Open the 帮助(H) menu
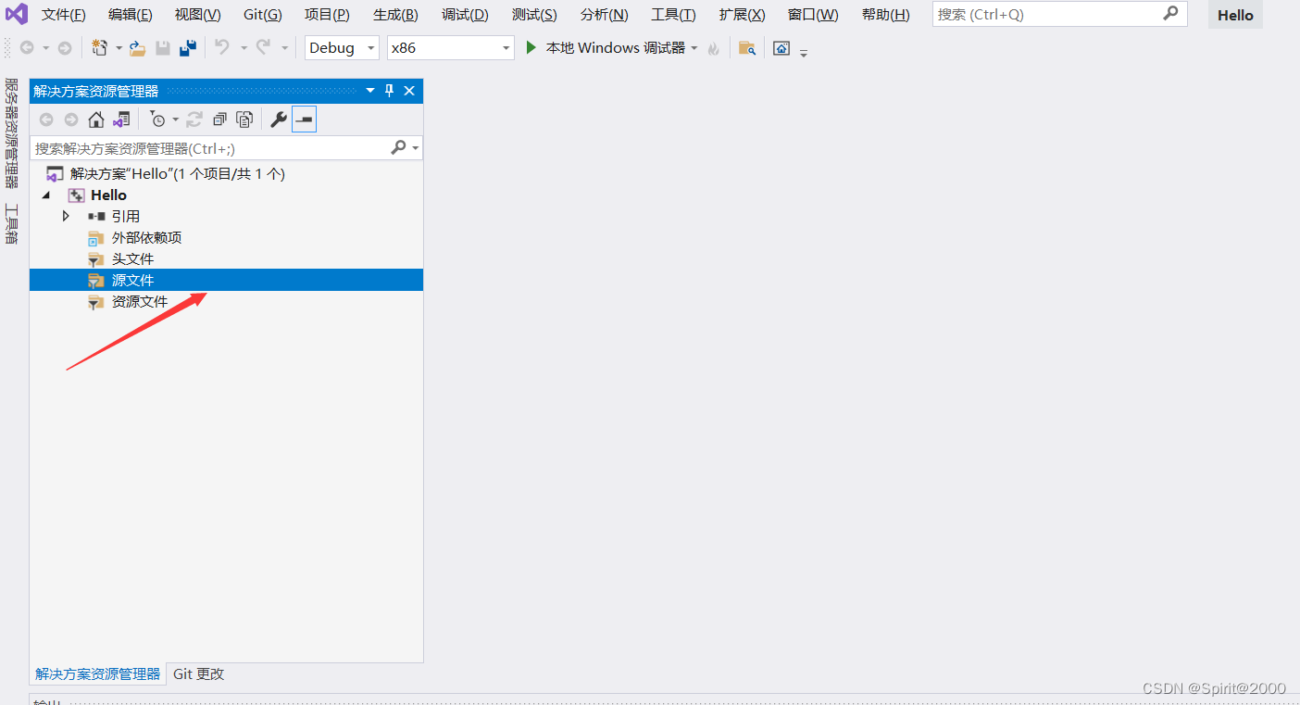Image resolution: width=1300 pixels, height=705 pixels. tap(885, 15)
